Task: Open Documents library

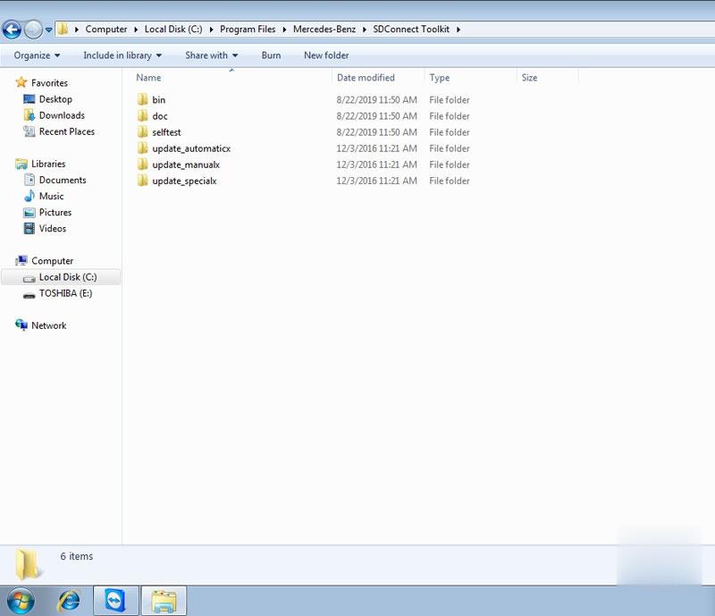Action: click(x=63, y=180)
